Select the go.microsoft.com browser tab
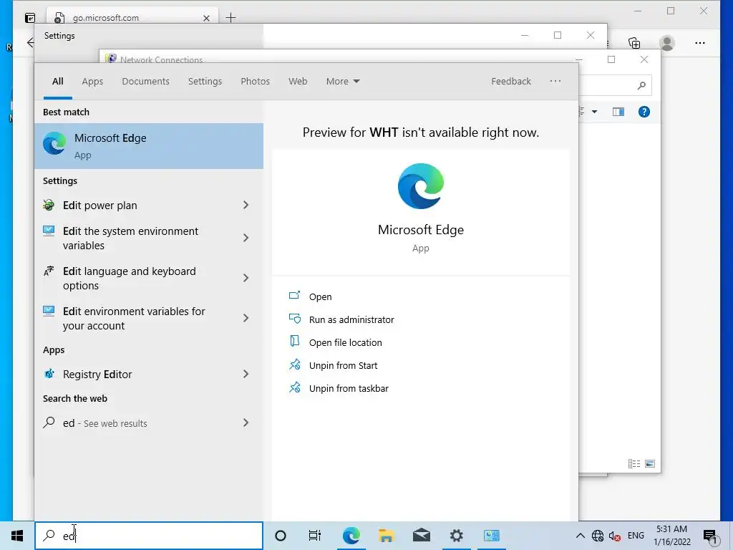Screen dimensions: 733x550 pos(132,18)
